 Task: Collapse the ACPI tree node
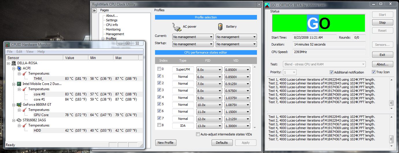point(14,68)
